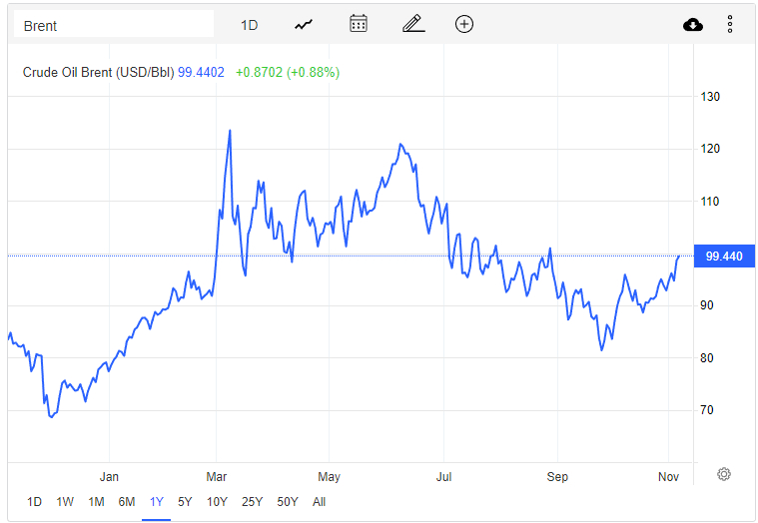Click the 99.440 current price label
This screenshot has height=523, width=758.
[x=723, y=257]
